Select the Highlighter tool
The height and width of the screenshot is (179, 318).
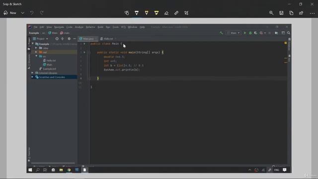click(157, 13)
